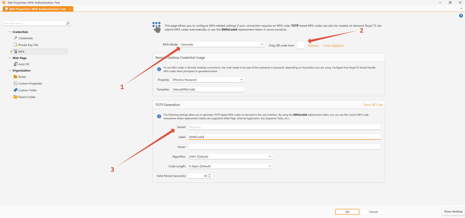
Task: Adjust the Valid Period spinner arrows
Action: 210,176
